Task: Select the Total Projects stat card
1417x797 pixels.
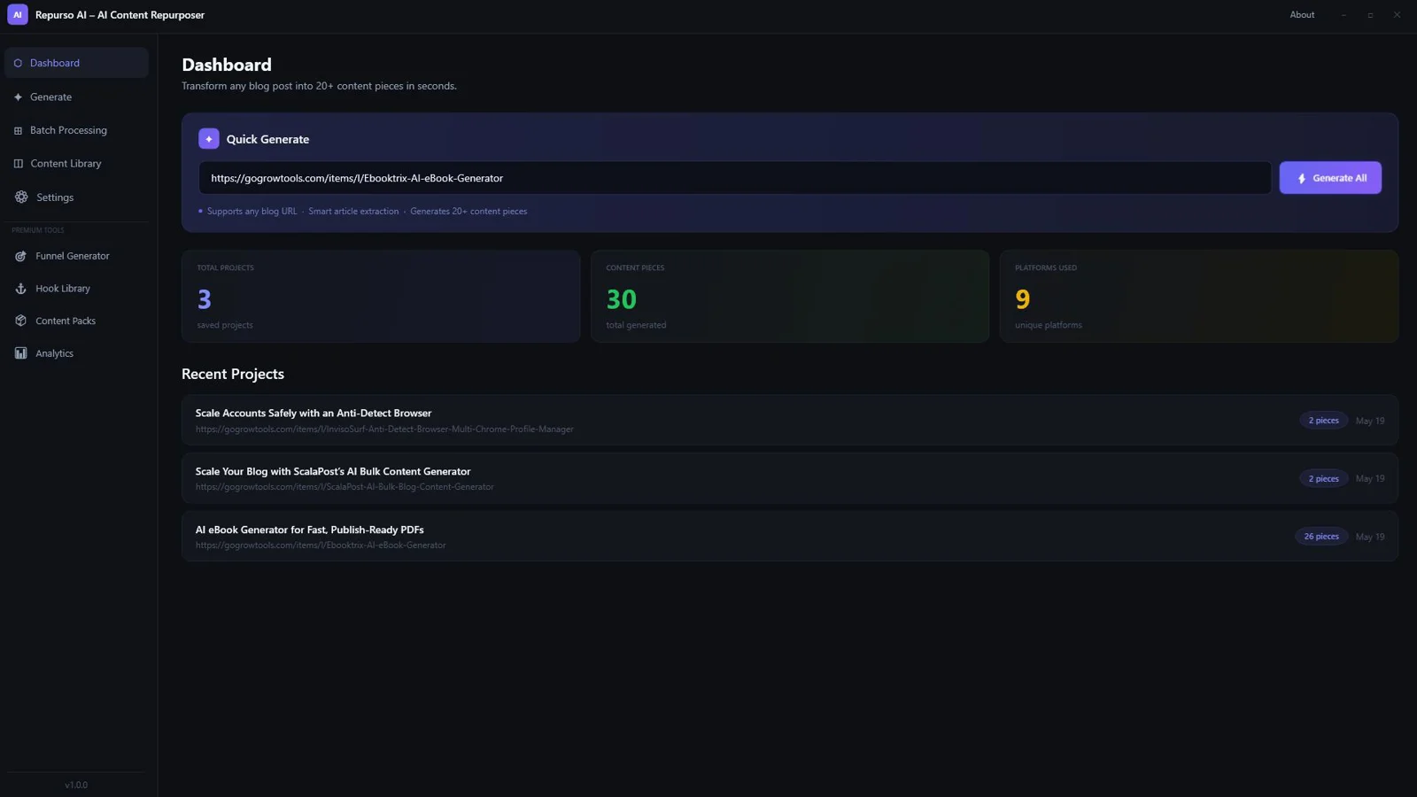Action: pos(381,297)
